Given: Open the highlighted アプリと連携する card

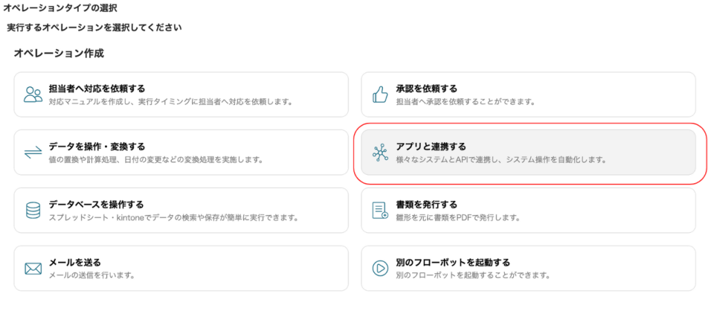Looking at the screenshot, I should tap(528, 153).
